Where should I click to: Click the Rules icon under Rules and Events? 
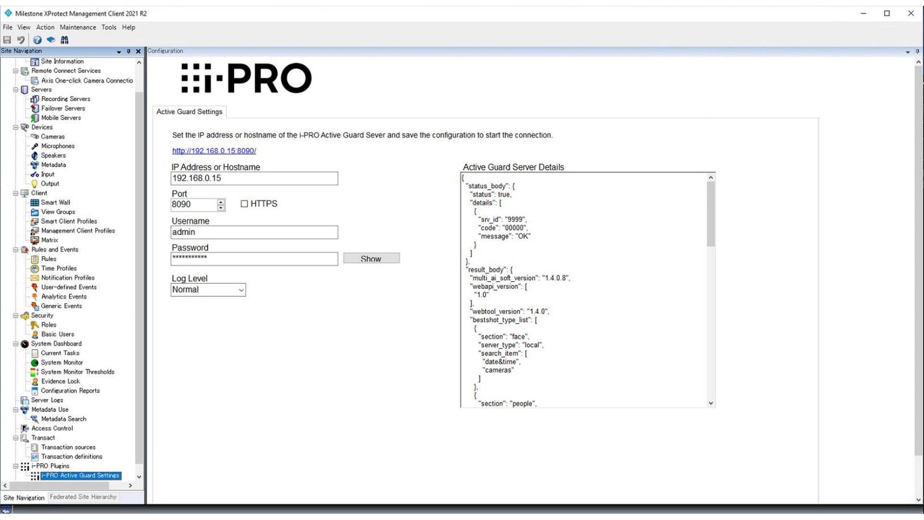tap(35, 259)
